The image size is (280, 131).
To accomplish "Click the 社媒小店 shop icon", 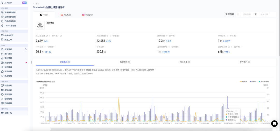I will (x=2, y=113).
